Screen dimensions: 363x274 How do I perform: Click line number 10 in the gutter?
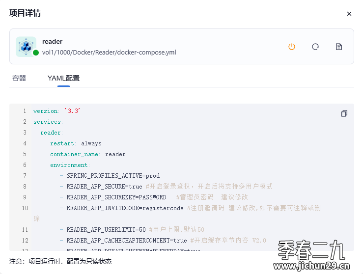(x=25, y=208)
